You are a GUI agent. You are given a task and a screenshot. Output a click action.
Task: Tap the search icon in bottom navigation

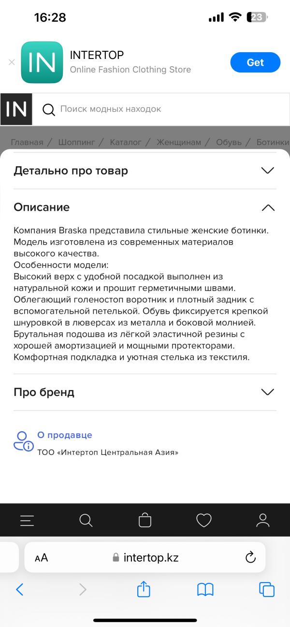pos(86,520)
